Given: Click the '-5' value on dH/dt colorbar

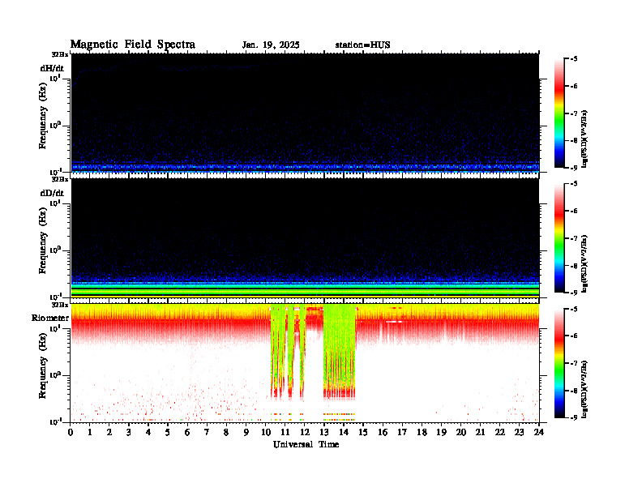Looking at the screenshot, I should [x=574, y=59].
